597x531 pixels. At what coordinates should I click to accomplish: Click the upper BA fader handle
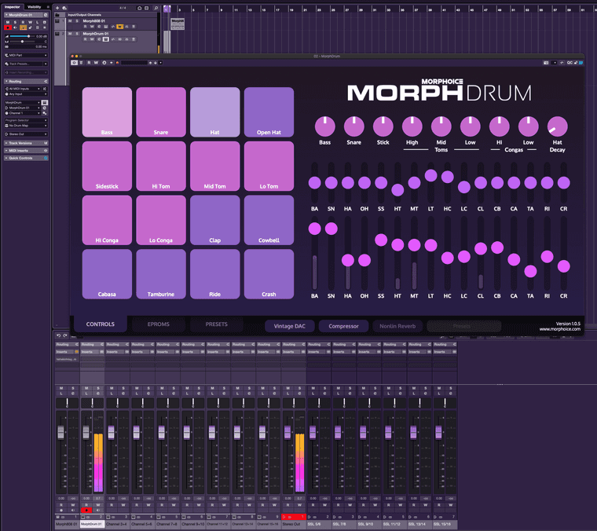[314, 183]
